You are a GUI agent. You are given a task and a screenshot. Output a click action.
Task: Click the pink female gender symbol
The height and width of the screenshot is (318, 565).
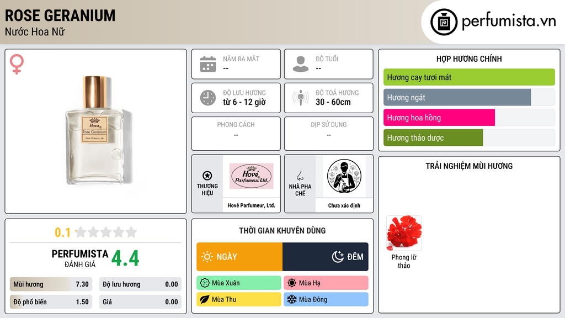[17, 64]
